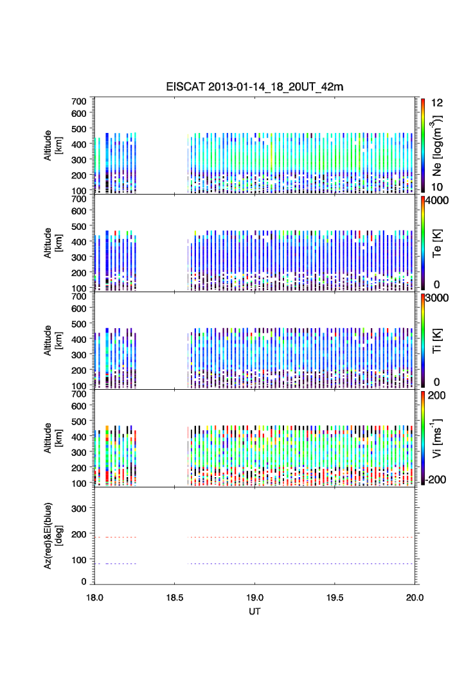Click the Te electron temperature color bar

point(423,243)
